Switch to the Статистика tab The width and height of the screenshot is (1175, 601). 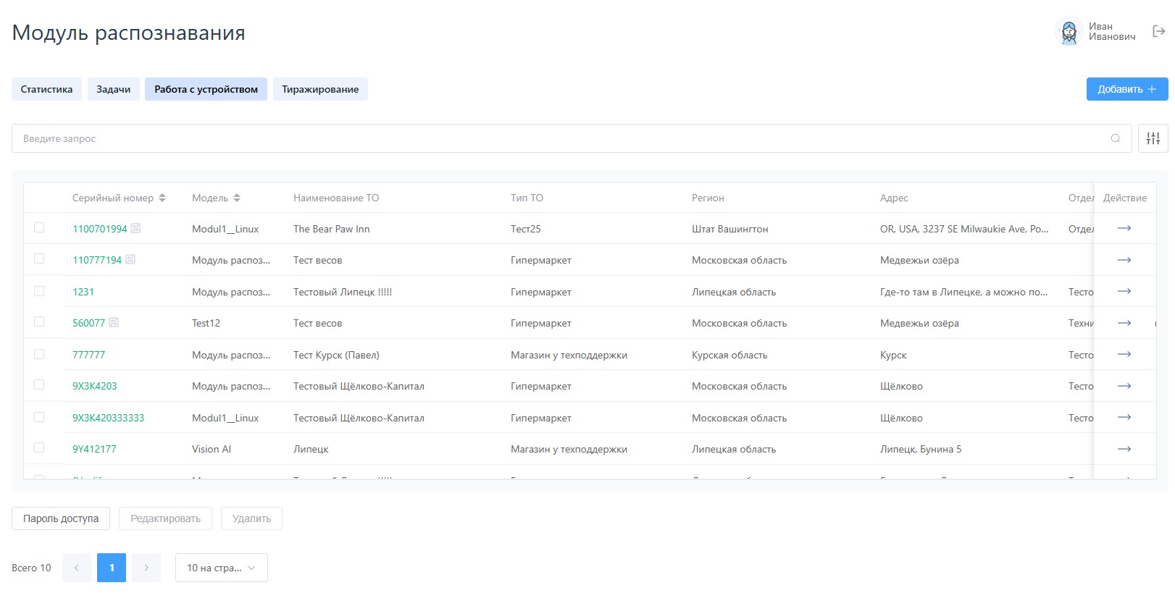click(46, 89)
